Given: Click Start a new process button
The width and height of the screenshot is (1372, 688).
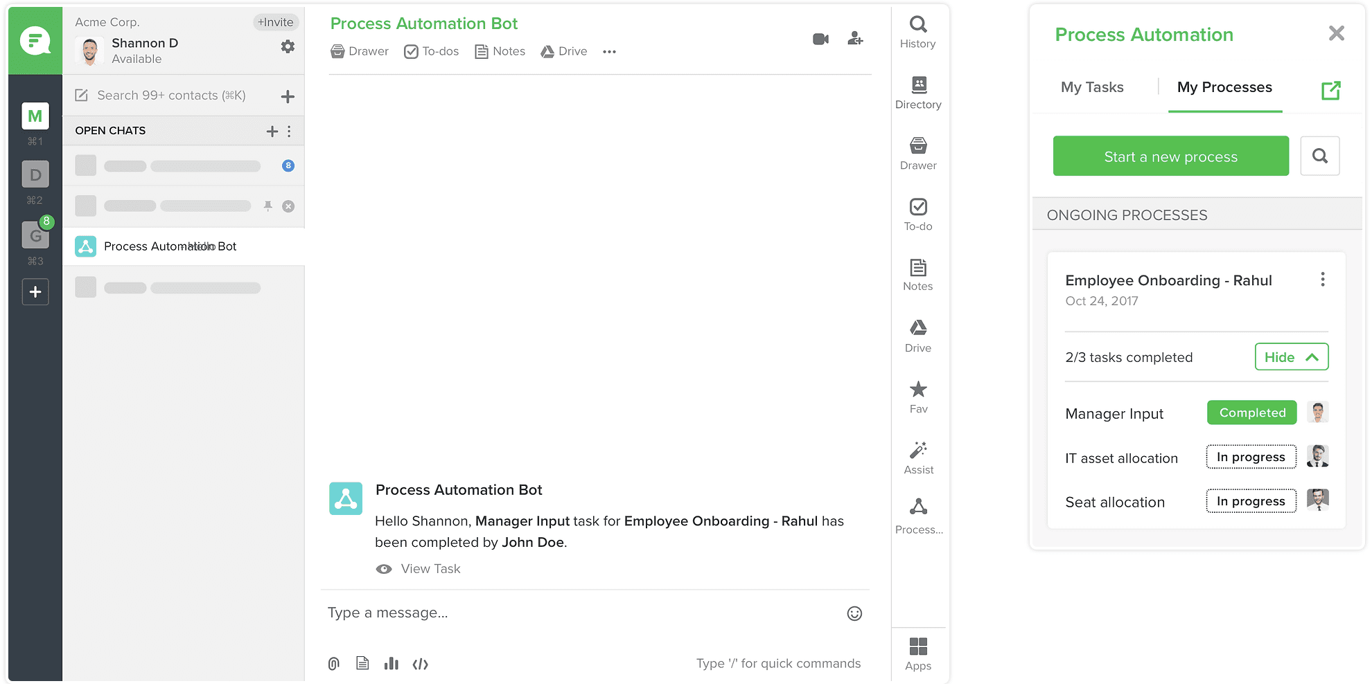Looking at the screenshot, I should (x=1171, y=156).
